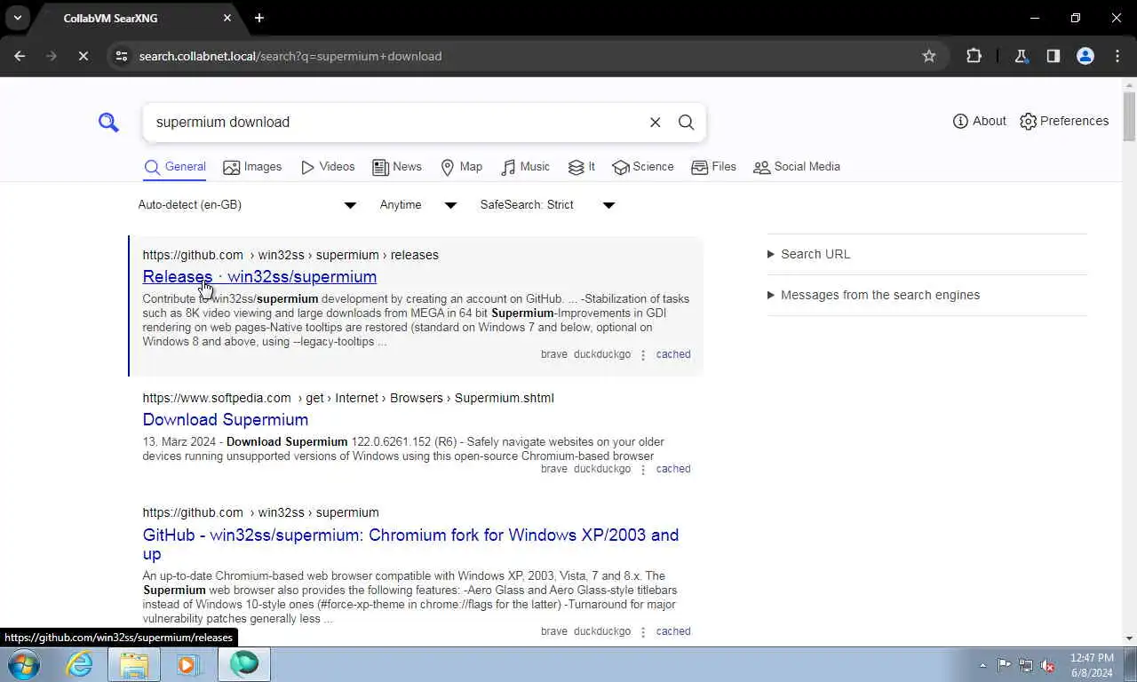Expand Messages from the search engines
The image size is (1137, 682).
(874, 295)
